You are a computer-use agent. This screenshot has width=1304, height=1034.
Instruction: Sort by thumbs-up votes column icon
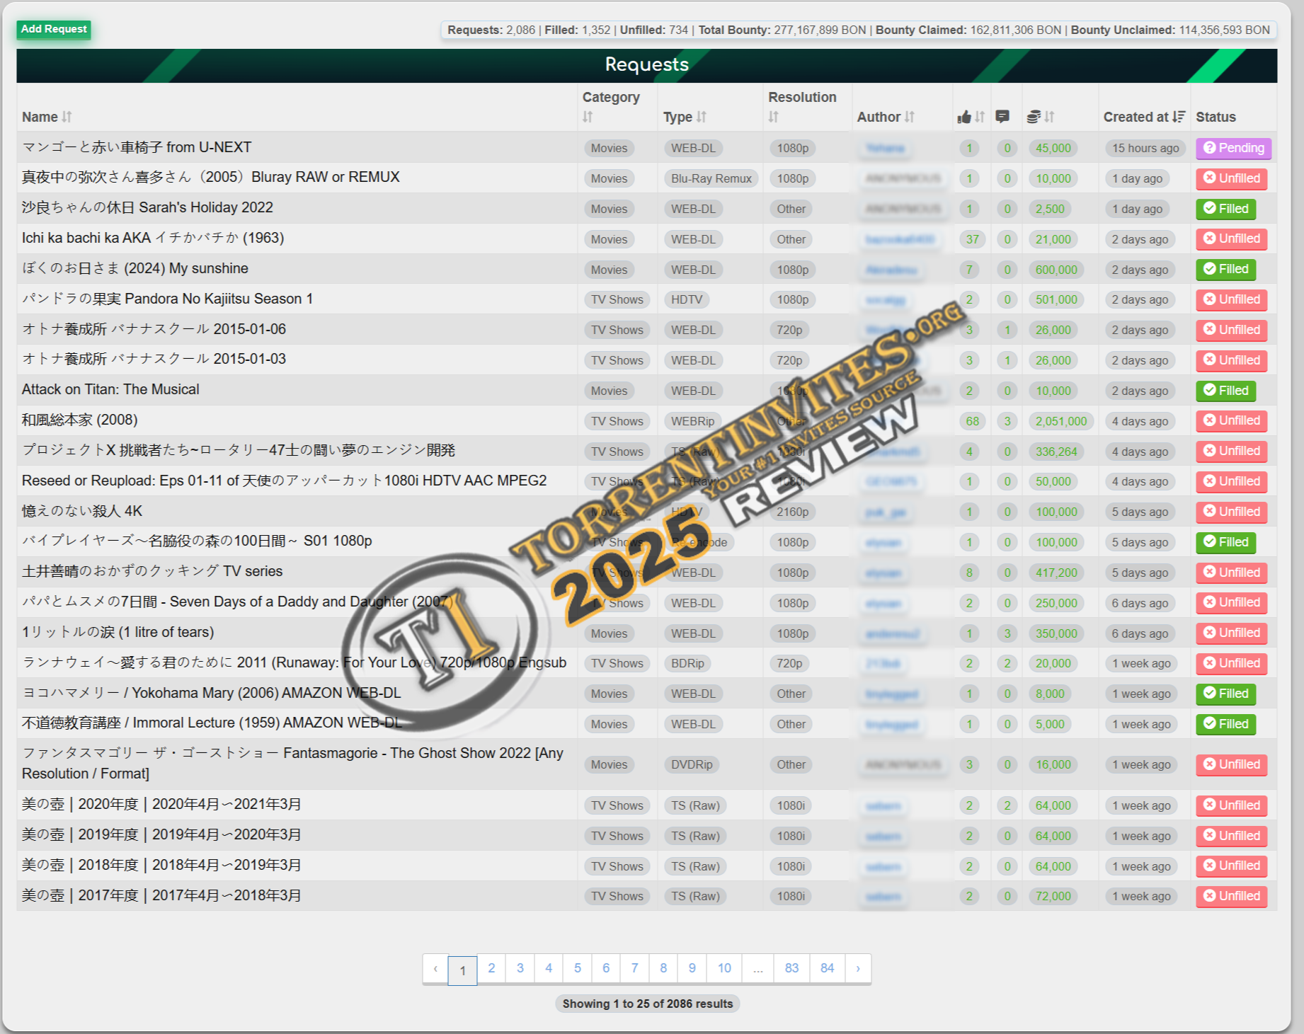tap(971, 117)
